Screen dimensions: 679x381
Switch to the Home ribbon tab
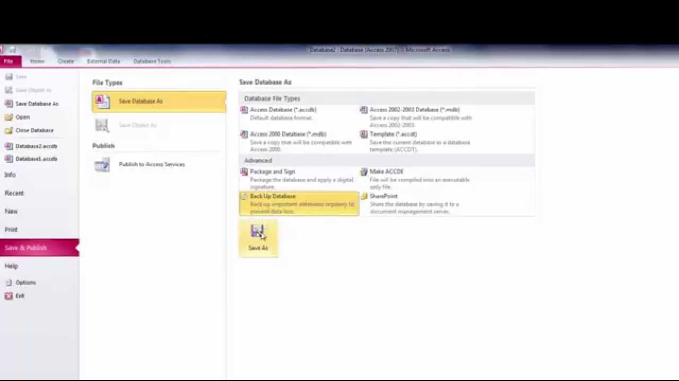tap(37, 61)
